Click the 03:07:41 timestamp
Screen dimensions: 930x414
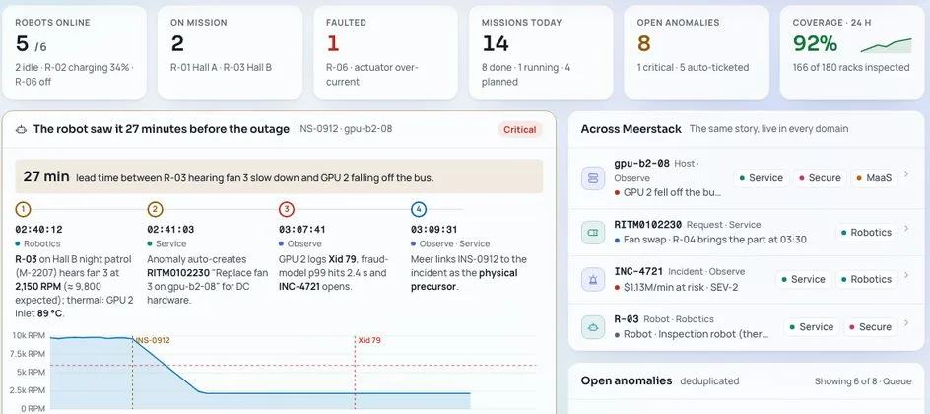(302, 229)
